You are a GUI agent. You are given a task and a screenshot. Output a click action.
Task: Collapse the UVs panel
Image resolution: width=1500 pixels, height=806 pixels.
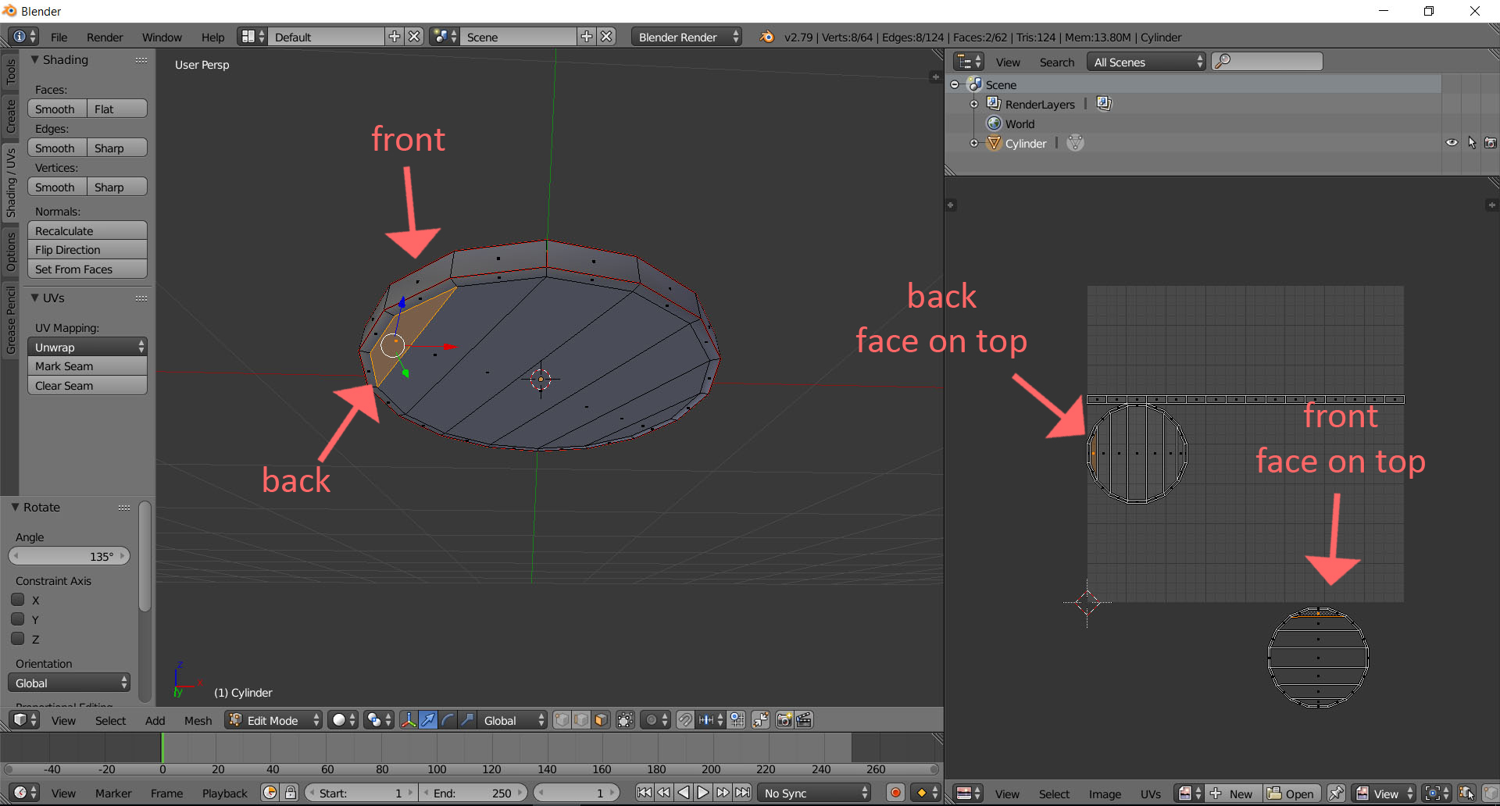[x=35, y=298]
